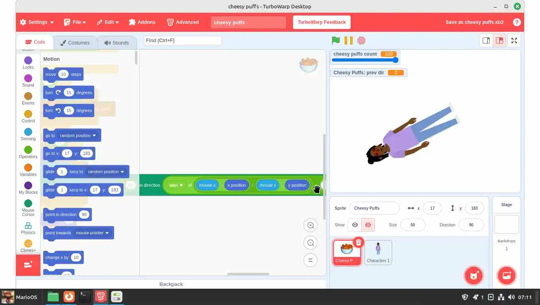The image size is (540, 305).
Task: Click 'point in direction 90' block
Action: click(67, 215)
